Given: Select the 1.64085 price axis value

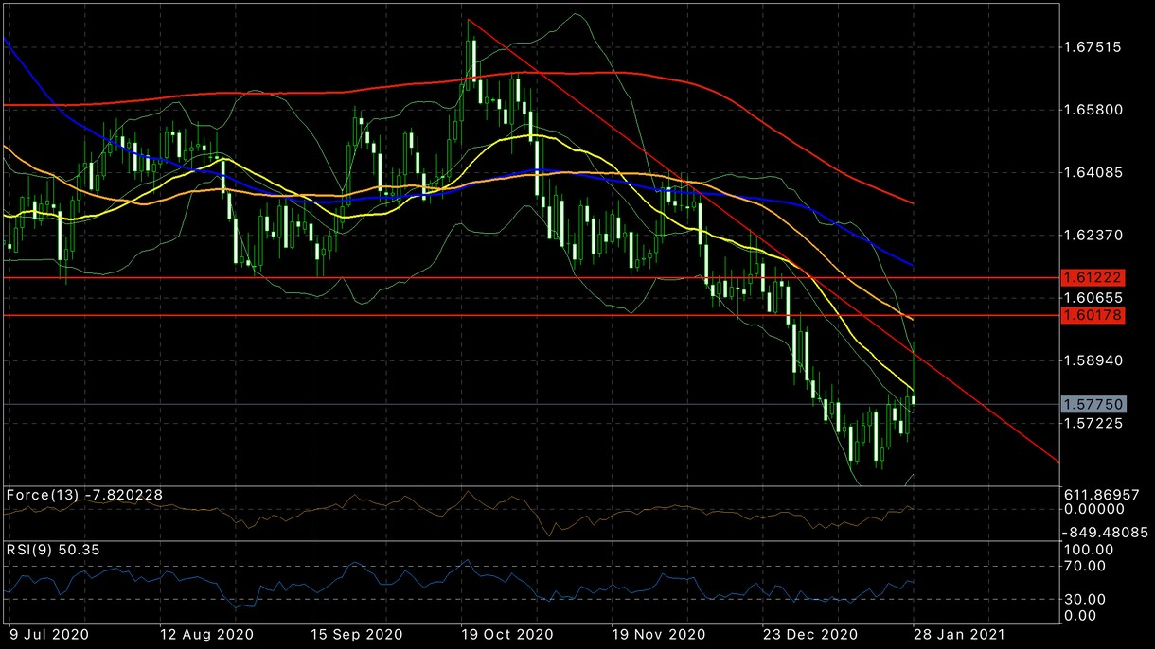Looking at the screenshot, I should point(1094,172).
